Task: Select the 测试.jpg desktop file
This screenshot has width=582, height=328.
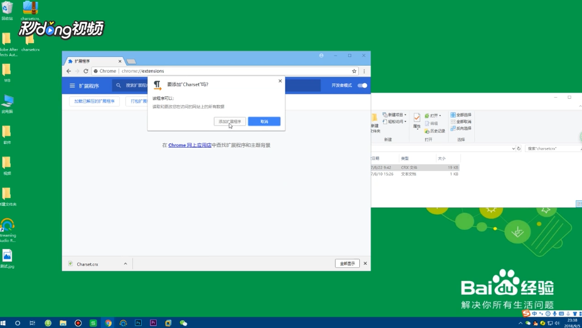Action: 7,259
